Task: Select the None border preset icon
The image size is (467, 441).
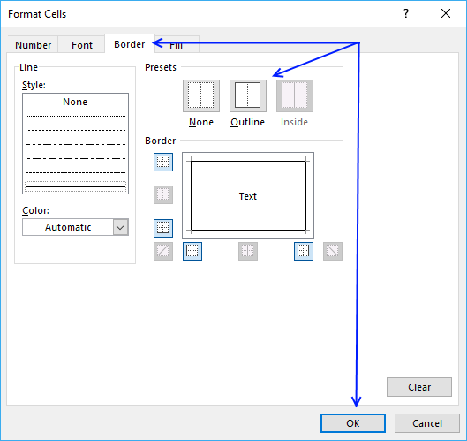Action: (x=201, y=95)
